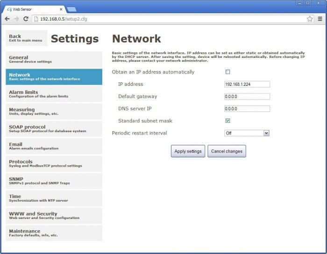Viewport: 327px width, 254px height.
Task: Click the Cancel changes button
Action: tap(227, 151)
